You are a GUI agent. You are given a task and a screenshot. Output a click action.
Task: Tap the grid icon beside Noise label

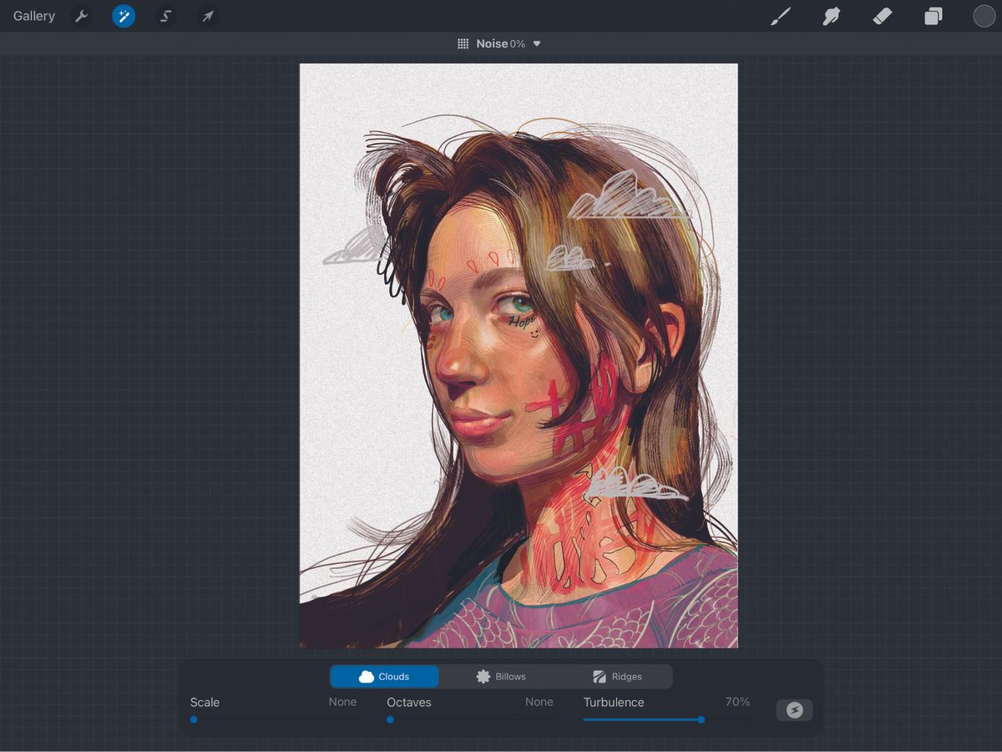(x=463, y=43)
